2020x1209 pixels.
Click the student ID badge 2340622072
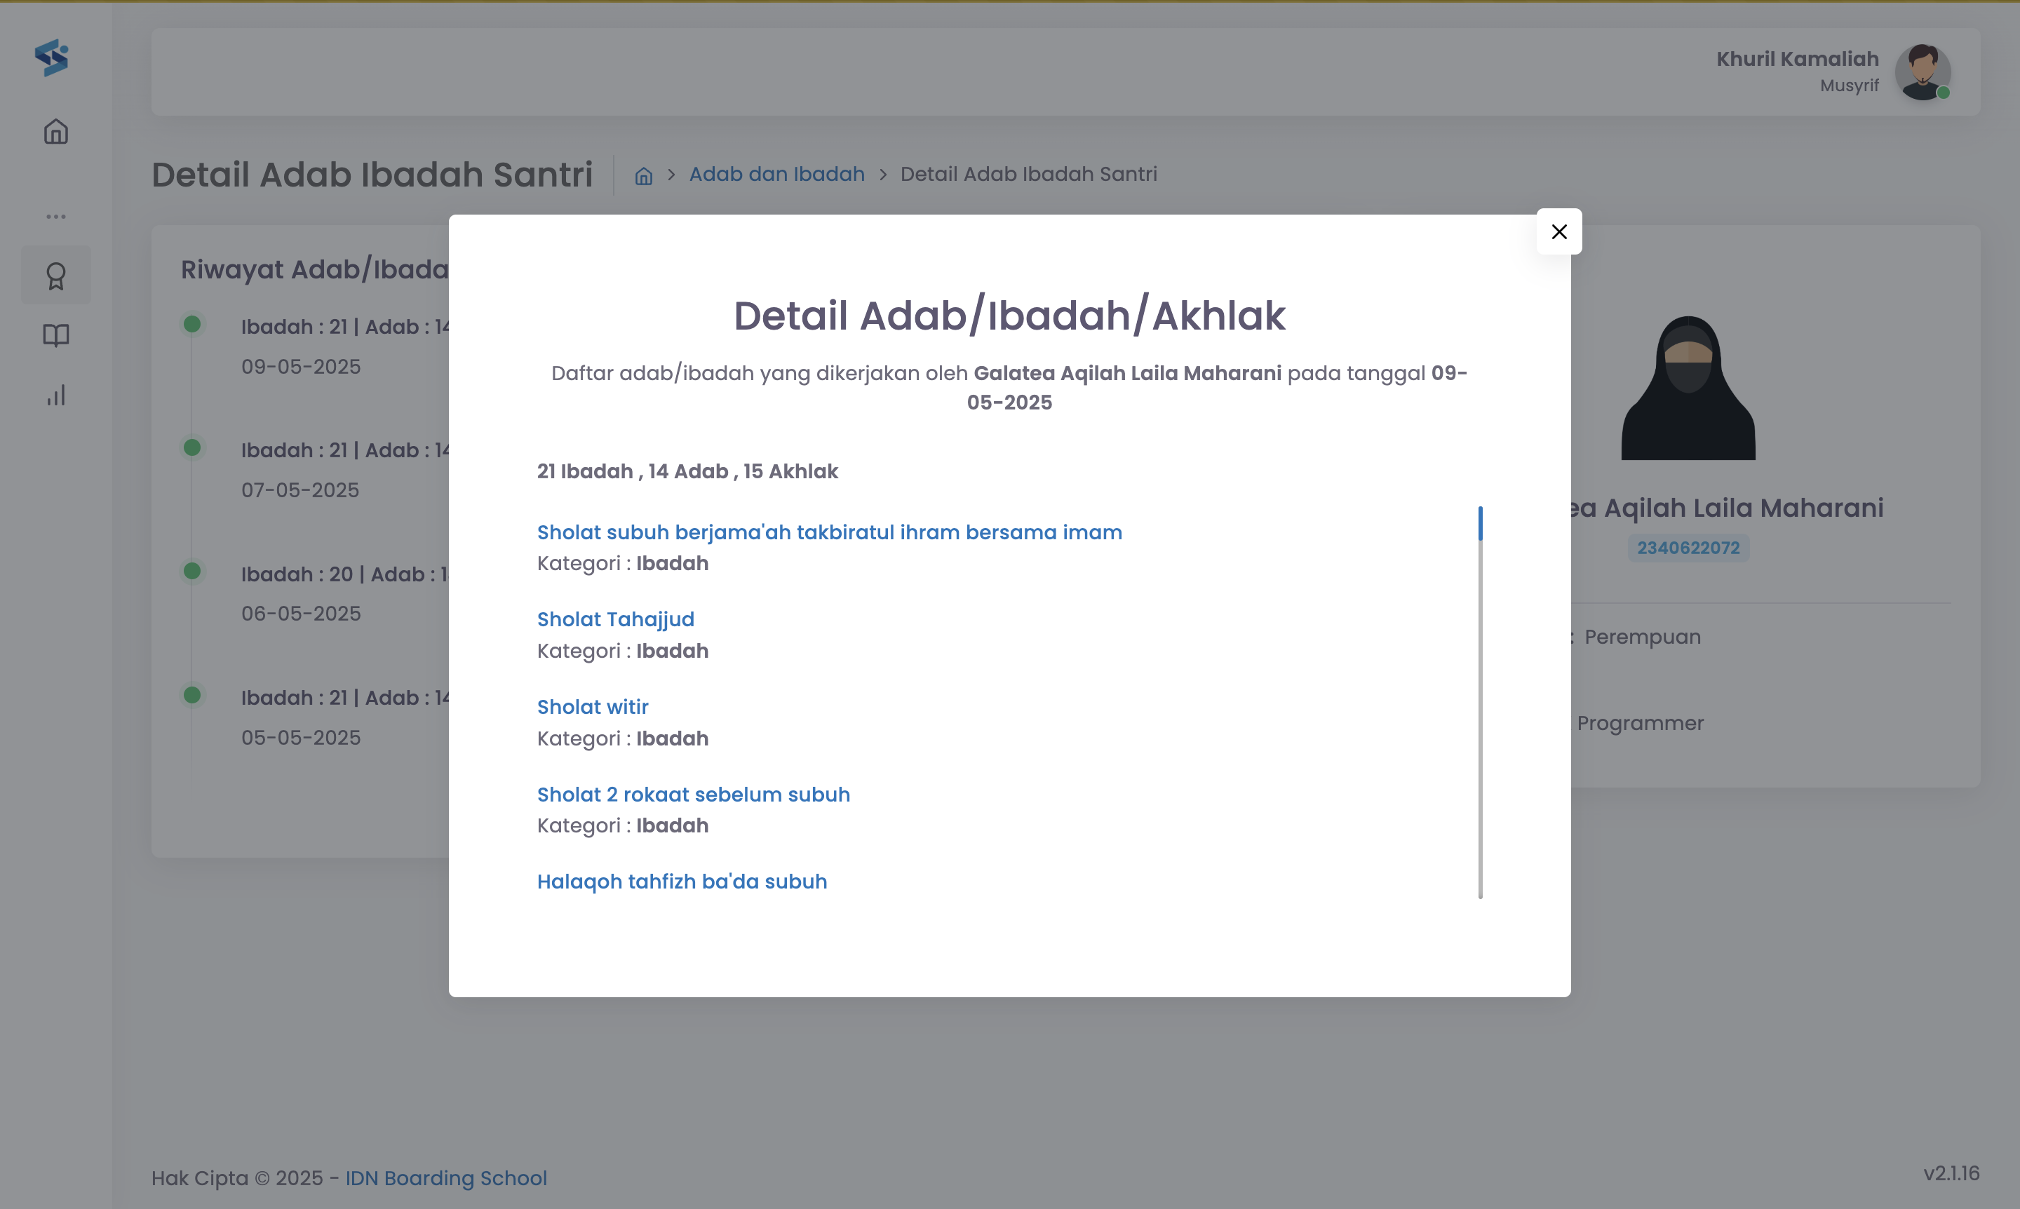pyautogui.click(x=1687, y=548)
